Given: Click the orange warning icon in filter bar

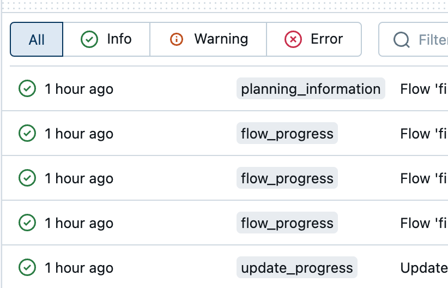Looking at the screenshot, I should pos(177,39).
